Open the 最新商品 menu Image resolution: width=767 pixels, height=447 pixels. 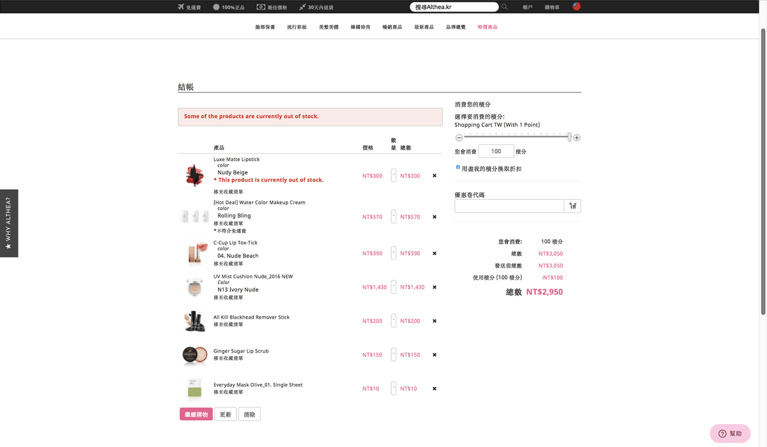[x=424, y=27]
